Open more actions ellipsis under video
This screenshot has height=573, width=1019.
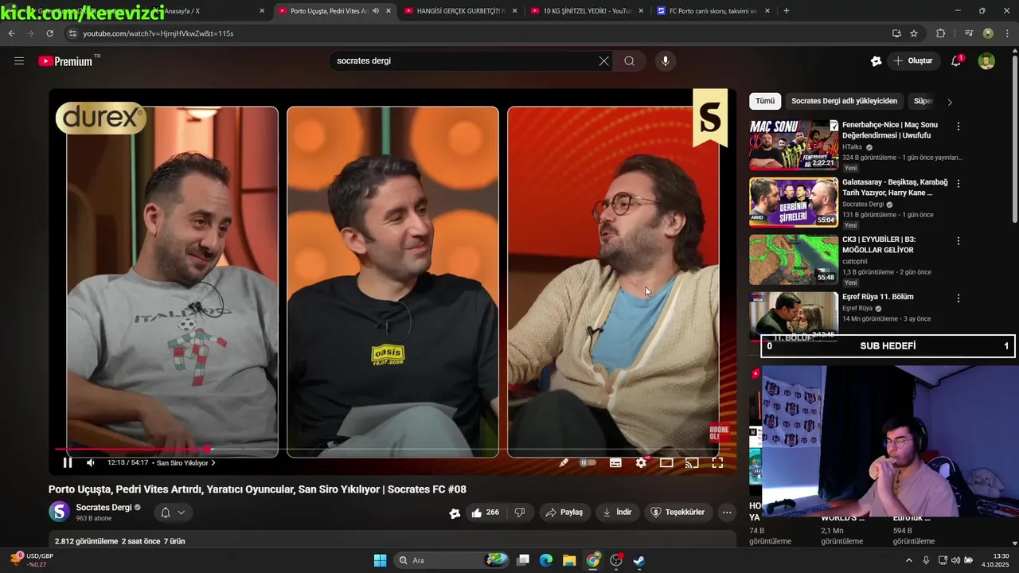[x=727, y=513]
